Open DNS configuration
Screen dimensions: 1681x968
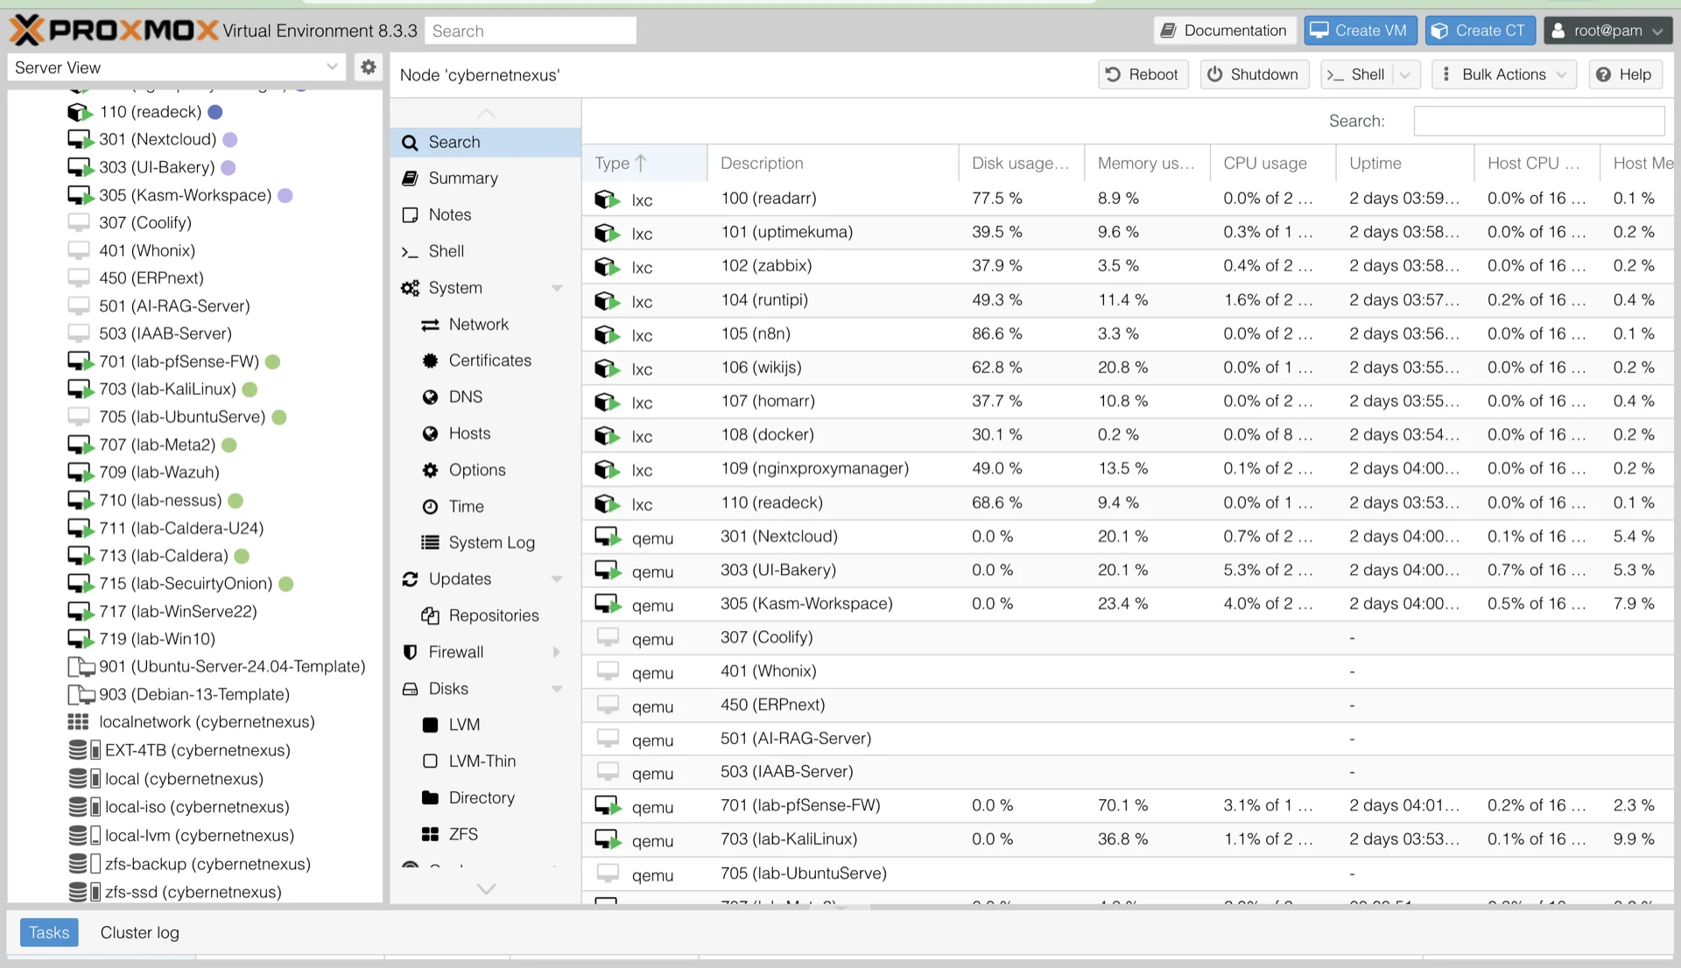pos(464,396)
